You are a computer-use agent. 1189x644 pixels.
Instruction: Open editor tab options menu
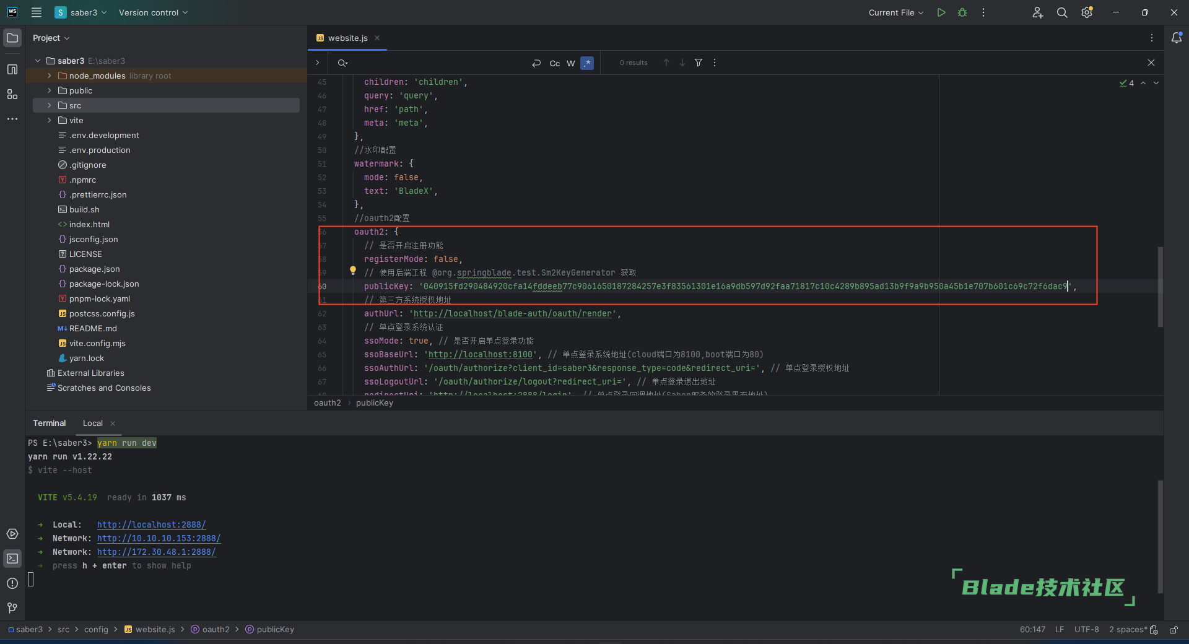click(1152, 38)
